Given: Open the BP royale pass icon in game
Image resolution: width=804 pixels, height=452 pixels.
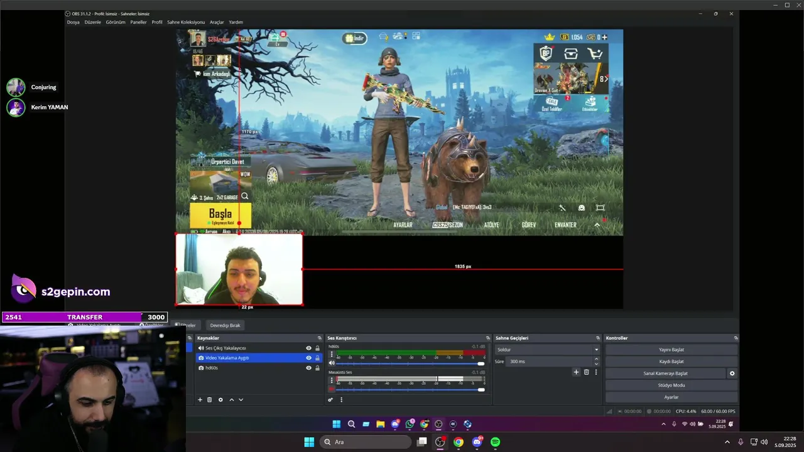Looking at the screenshot, I should tap(546, 54).
